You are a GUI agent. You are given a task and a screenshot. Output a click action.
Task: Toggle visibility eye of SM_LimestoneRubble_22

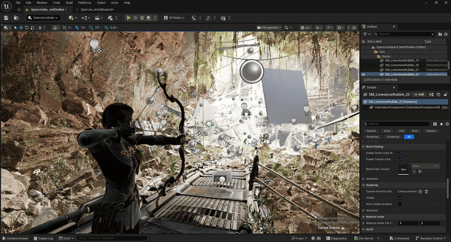pos(364,74)
